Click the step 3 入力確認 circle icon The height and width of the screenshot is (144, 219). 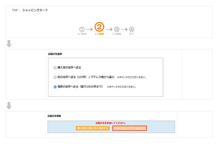pos(117,29)
